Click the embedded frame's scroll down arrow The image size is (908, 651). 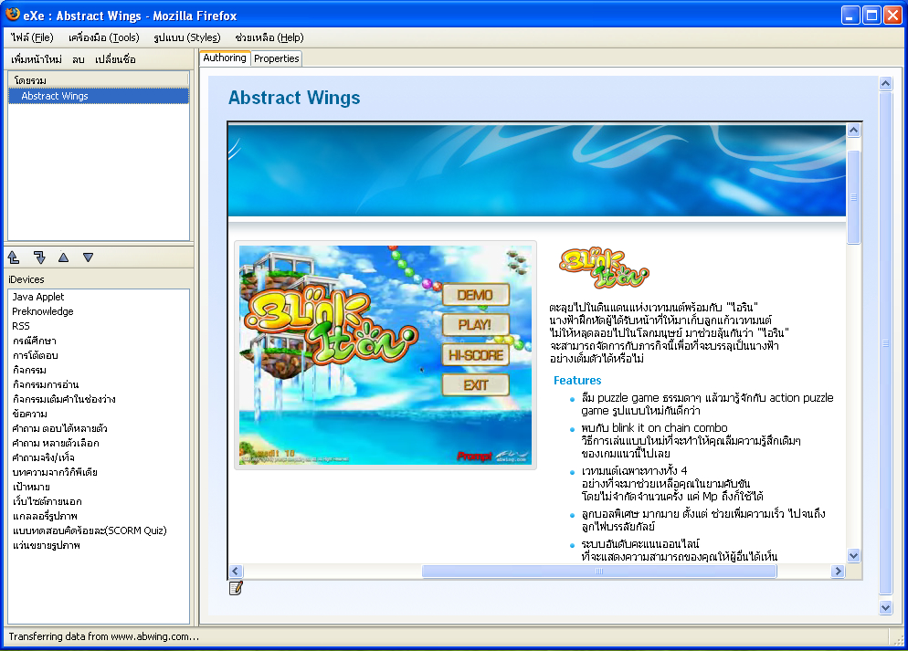pos(853,555)
